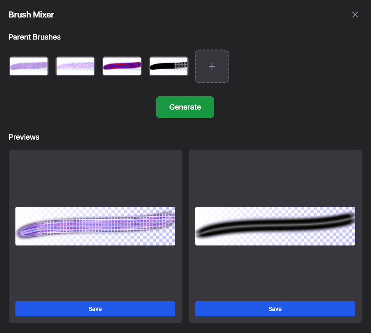
Task: Click the Generate button
Action: 185,107
